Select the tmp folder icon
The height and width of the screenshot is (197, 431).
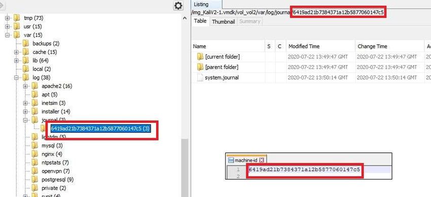[17, 18]
